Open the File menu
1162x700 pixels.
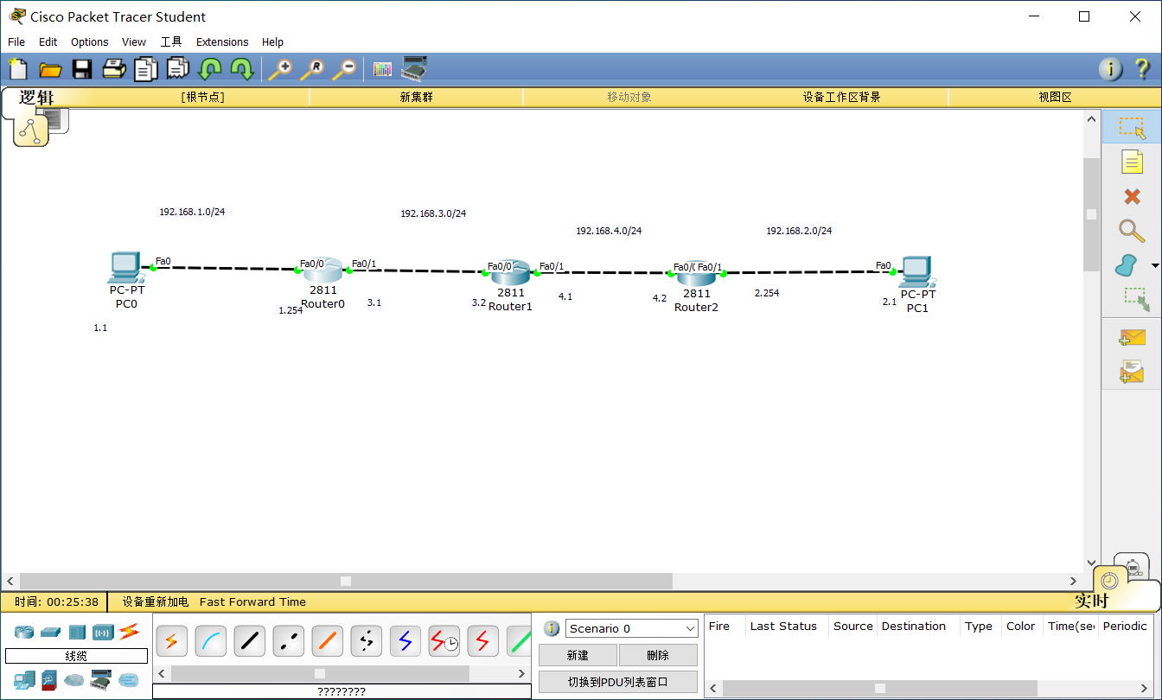(16, 41)
